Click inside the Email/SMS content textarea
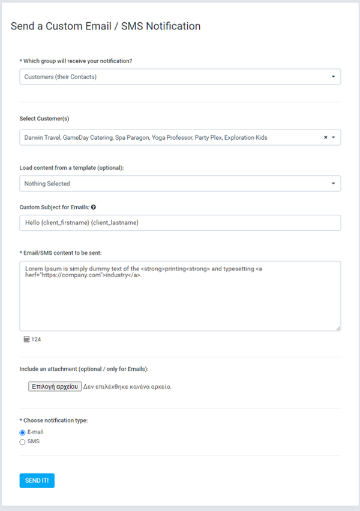This screenshot has width=360, height=511. pos(180,296)
